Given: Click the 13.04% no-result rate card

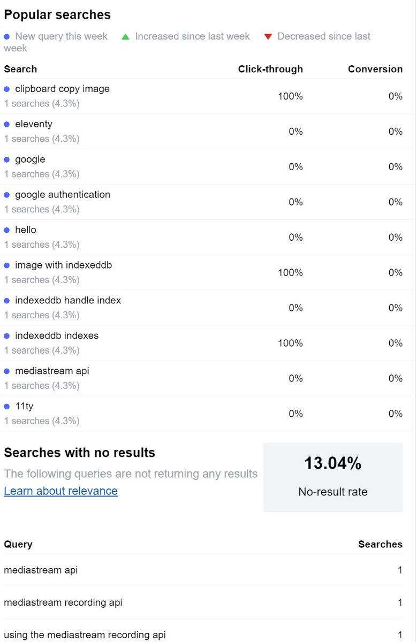Looking at the screenshot, I should (x=332, y=477).
